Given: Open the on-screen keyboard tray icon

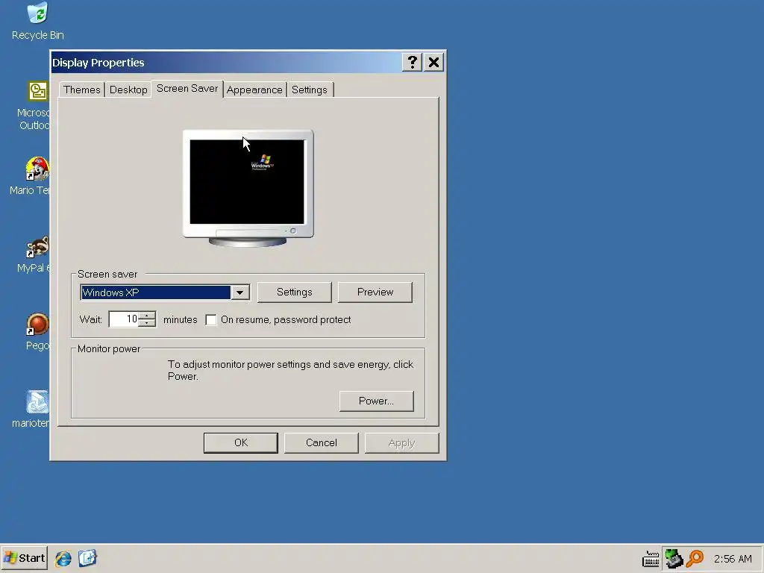Looking at the screenshot, I should (651, 559).
